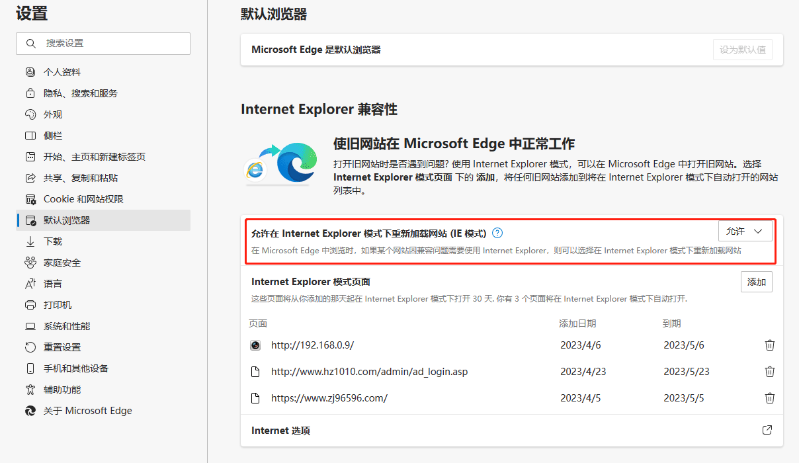This screenshot has height=463, width=799.
Task: Click the Edge logo beside 关于 Microsoft Edge
Action: (30, 411)
